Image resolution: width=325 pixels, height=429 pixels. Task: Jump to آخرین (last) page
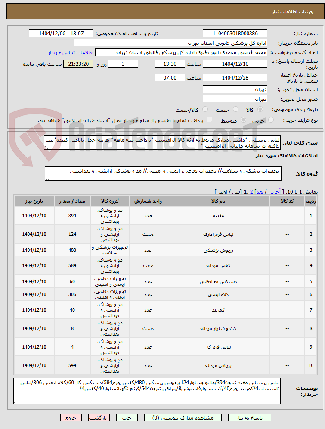274,192
